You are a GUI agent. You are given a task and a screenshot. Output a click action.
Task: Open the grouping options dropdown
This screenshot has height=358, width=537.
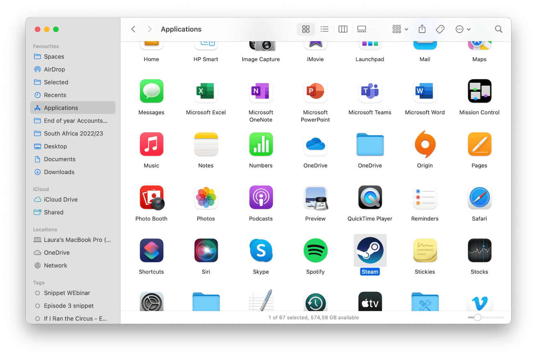[x=400, y=29]
